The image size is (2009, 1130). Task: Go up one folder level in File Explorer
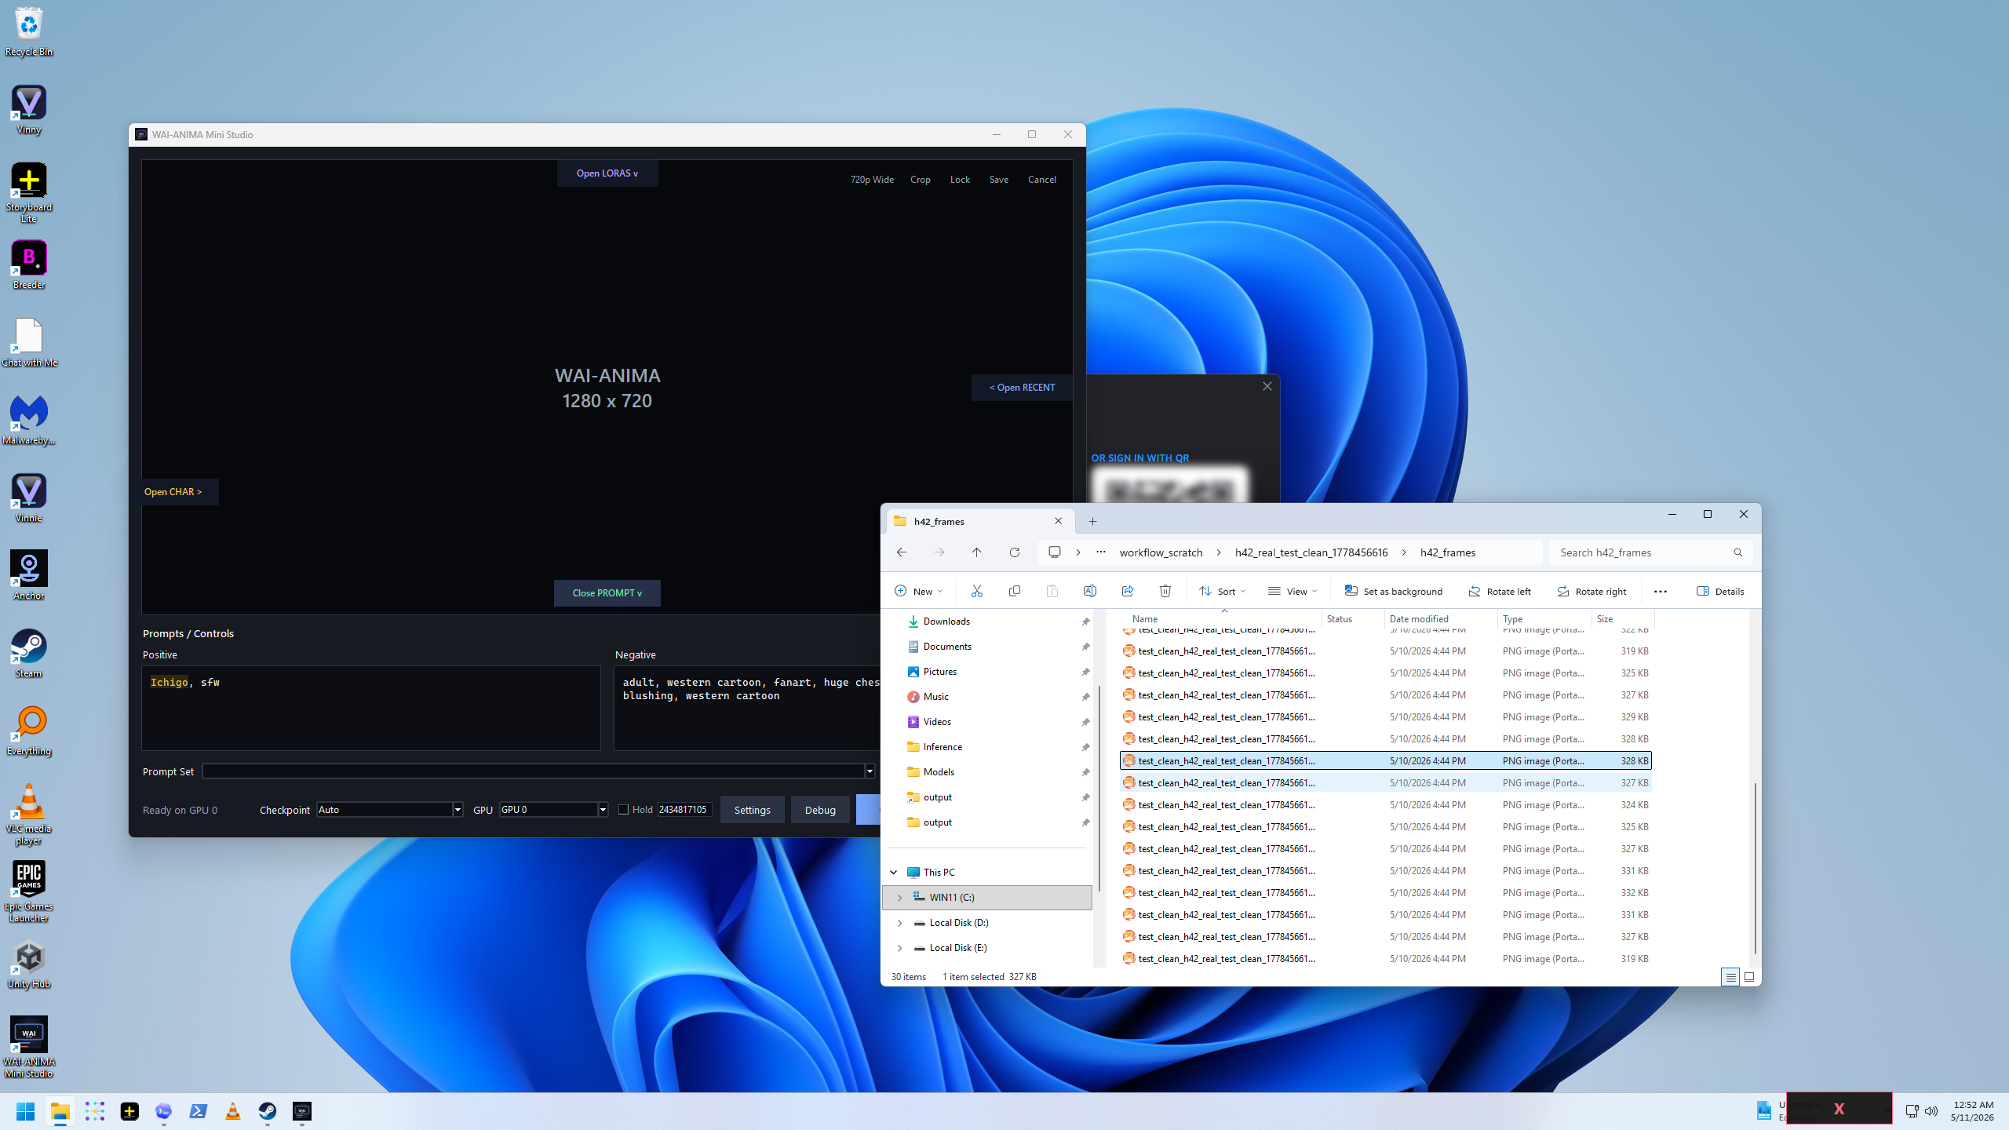[x=976, y=552]
